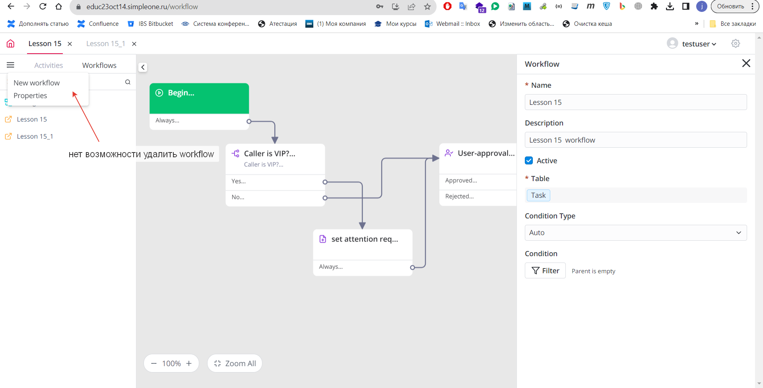This screenshot has width=763, height=388.
Task: Expand the Condition Type dropdown
Action: (x=635, y=233)
